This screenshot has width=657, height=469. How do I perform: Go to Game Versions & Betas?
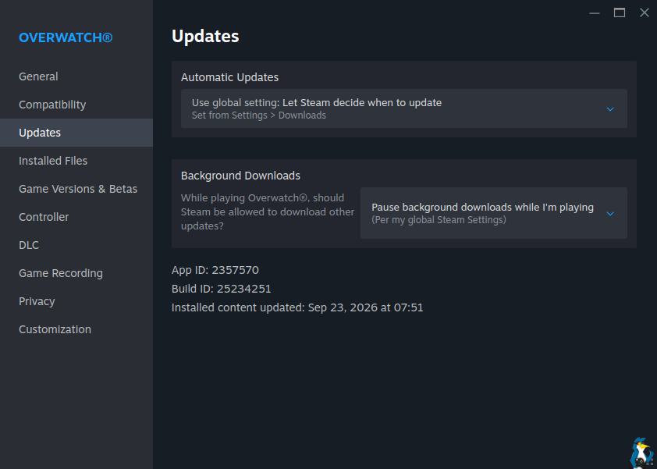click(76, 189)
